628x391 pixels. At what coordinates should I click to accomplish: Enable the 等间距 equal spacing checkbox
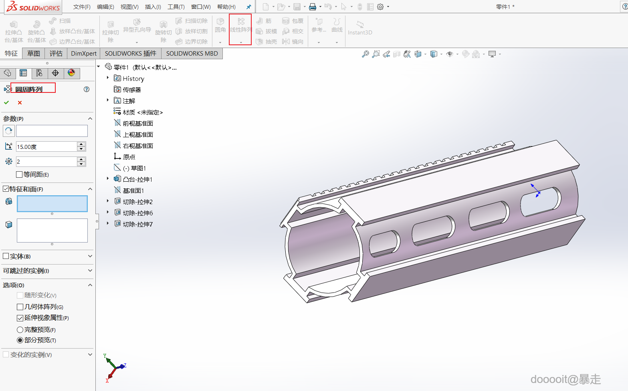pos(19,174)
